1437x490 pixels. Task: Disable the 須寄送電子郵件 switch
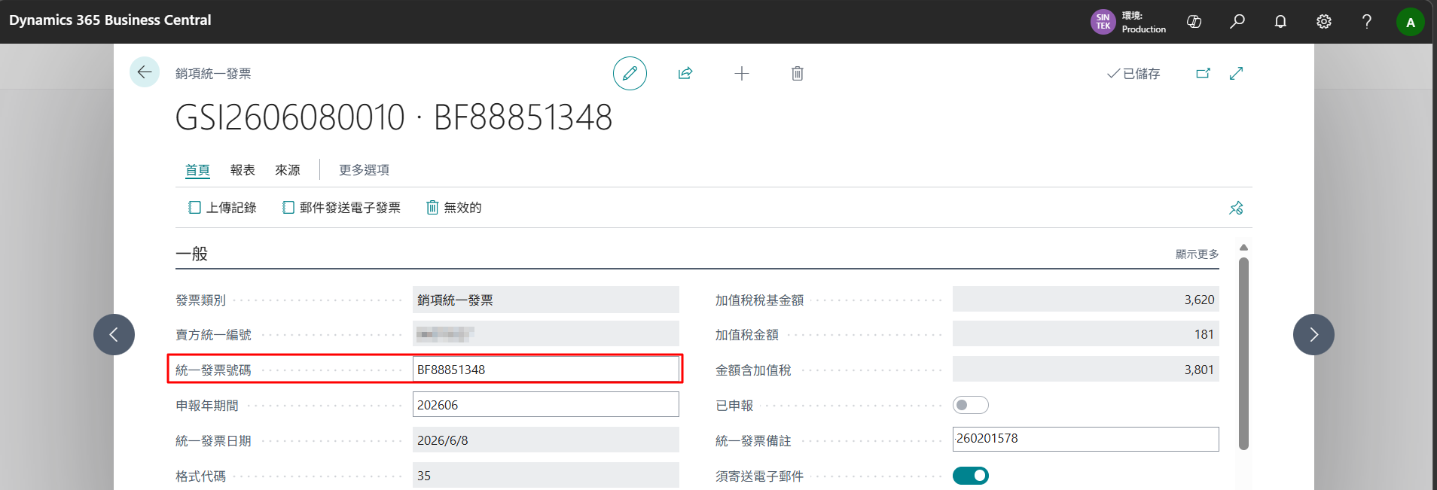971,476
